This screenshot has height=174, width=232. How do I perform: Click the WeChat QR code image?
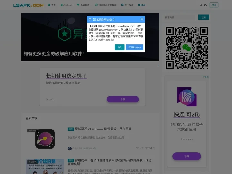(187, 48)
